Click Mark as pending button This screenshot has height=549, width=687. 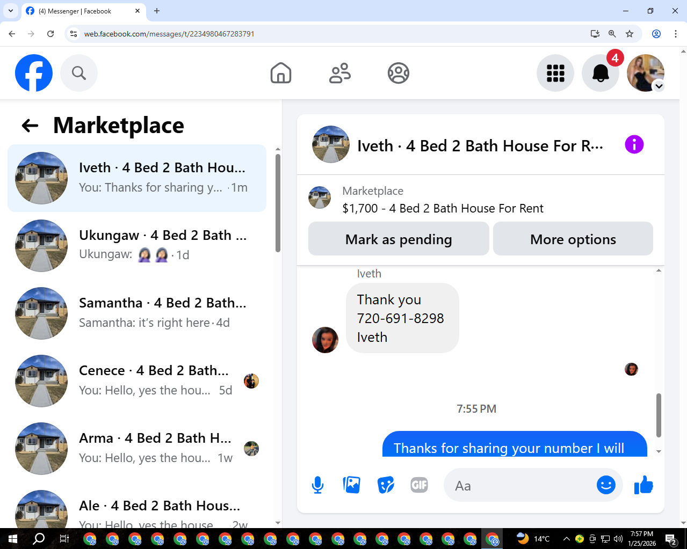[399, 239]
